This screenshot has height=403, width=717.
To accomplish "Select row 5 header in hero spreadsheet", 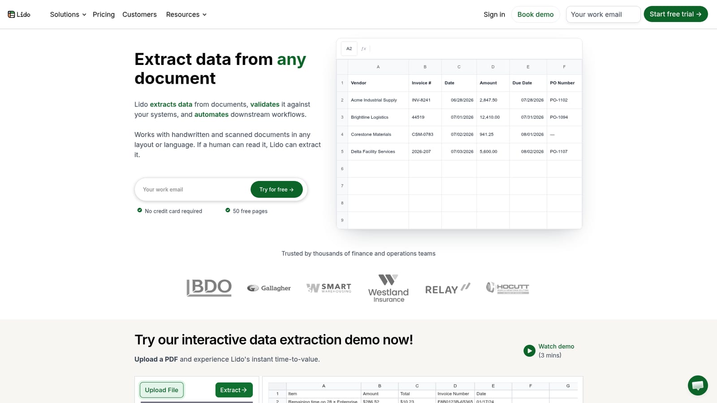I will click(342, 151).
